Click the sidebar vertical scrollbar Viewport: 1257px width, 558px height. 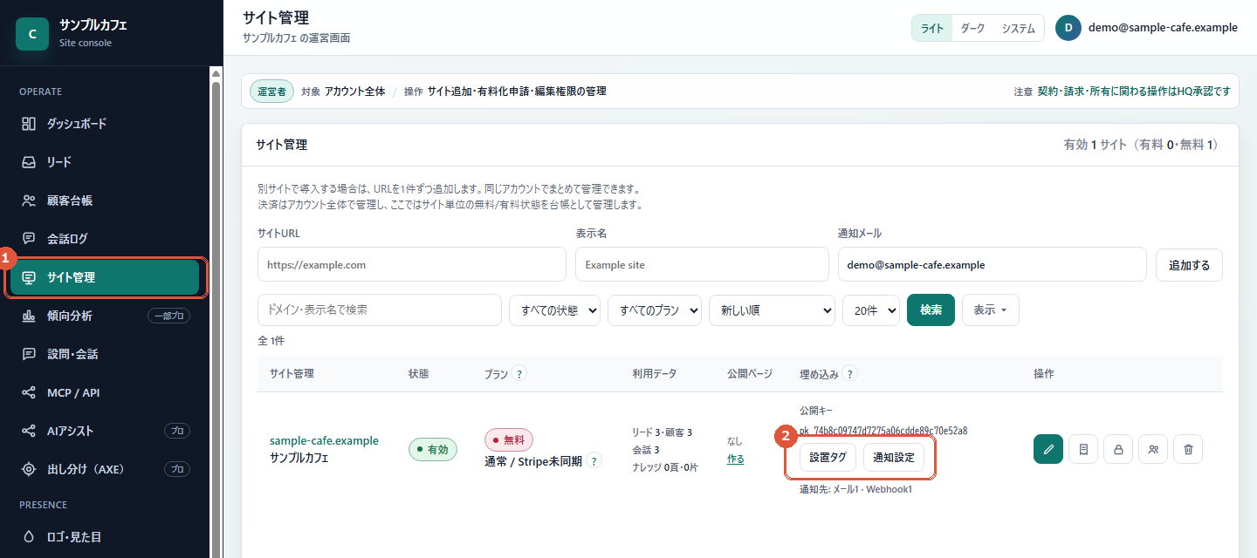click(216, 314)
